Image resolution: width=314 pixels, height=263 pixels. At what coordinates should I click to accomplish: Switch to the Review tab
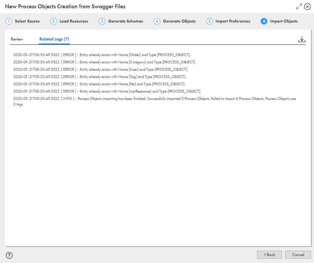coord(17,39)
